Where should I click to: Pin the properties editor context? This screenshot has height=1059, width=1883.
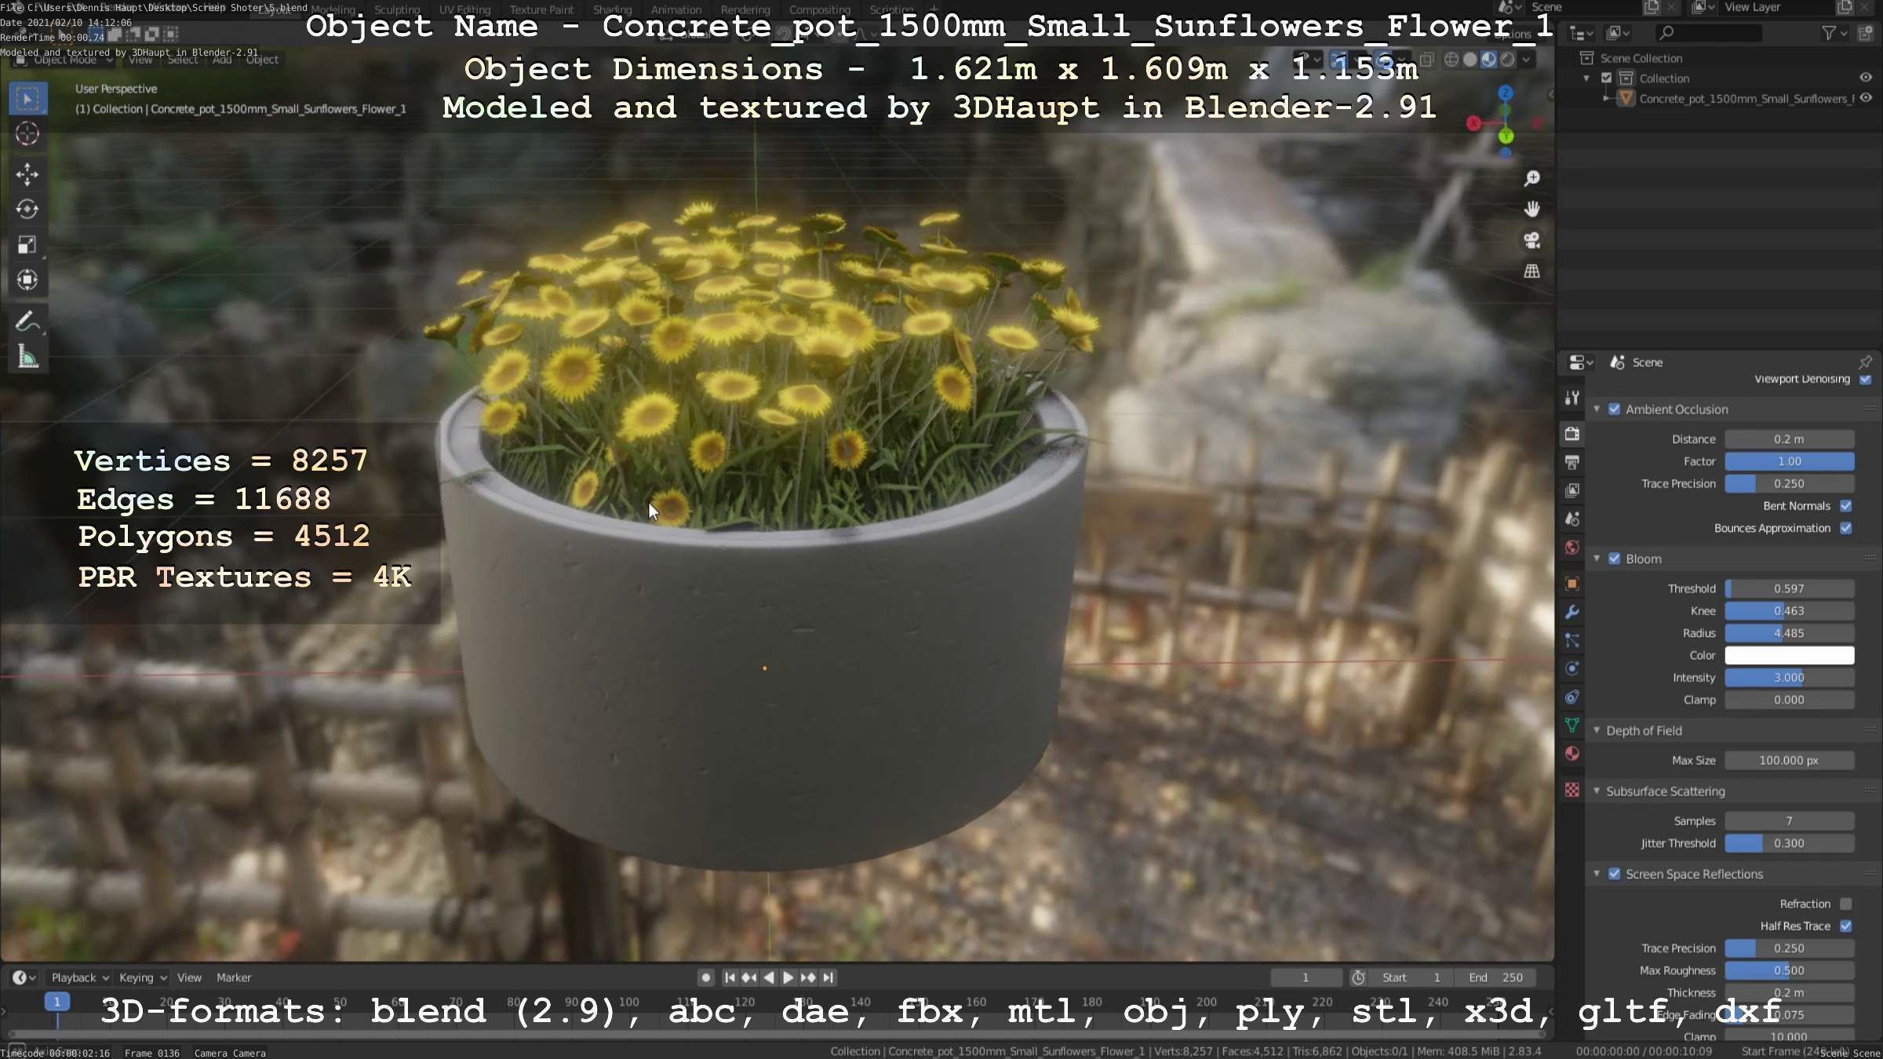(x=1865, y=362)
